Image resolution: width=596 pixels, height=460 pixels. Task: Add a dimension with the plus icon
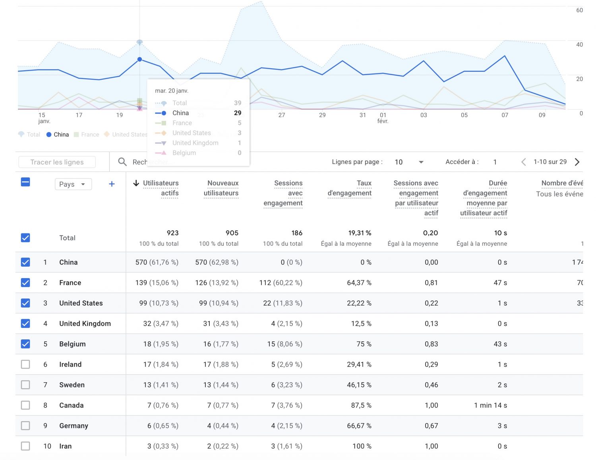(112, 184)
